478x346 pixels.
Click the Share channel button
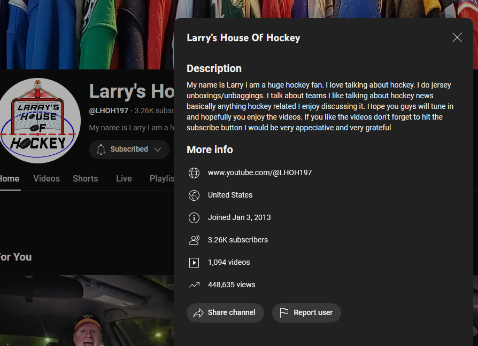coord(225,313)
